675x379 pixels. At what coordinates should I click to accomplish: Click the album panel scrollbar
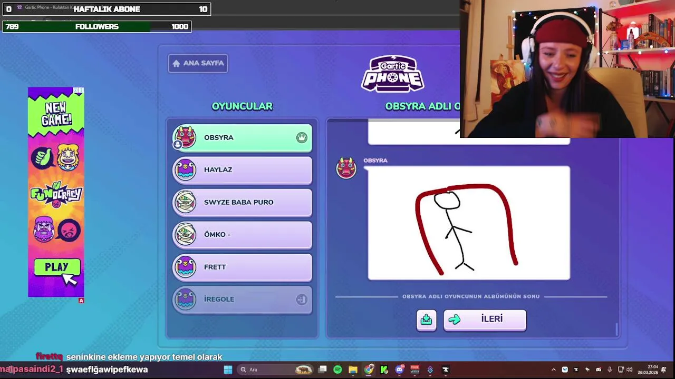tap(616, 330)
